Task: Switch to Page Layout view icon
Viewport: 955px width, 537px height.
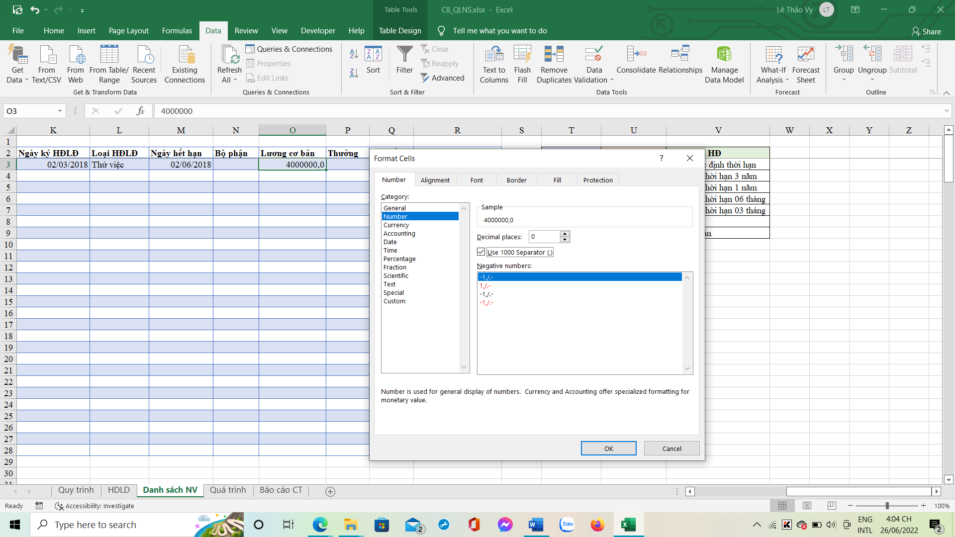Action: click(807, 506)
